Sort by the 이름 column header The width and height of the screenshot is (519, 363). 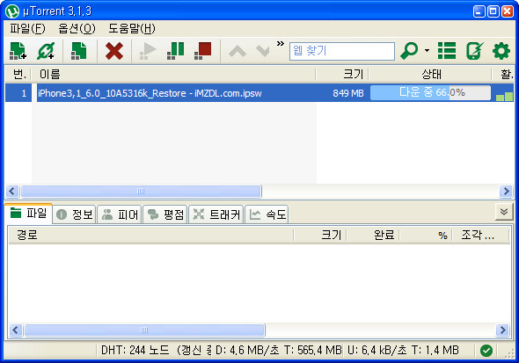173,75
